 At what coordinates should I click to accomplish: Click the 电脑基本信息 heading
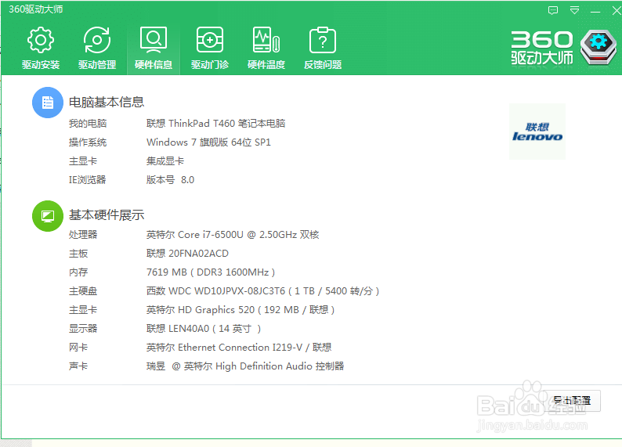[x=107, y=103]
